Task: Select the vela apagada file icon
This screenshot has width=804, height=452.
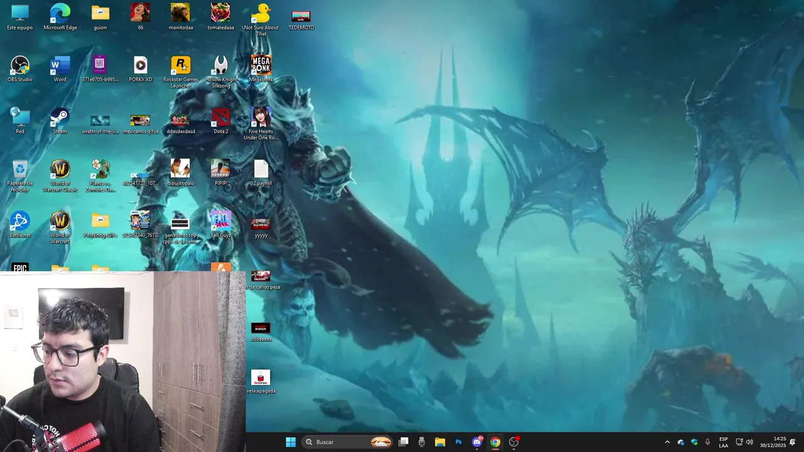Action: click(x=261, y=382)
